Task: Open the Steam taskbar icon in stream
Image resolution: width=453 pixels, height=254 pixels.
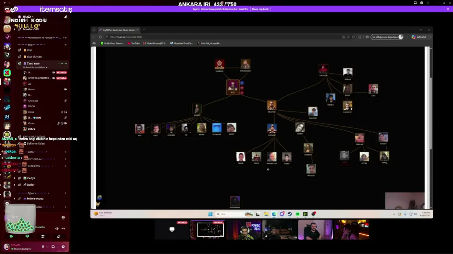Action: 289,214
